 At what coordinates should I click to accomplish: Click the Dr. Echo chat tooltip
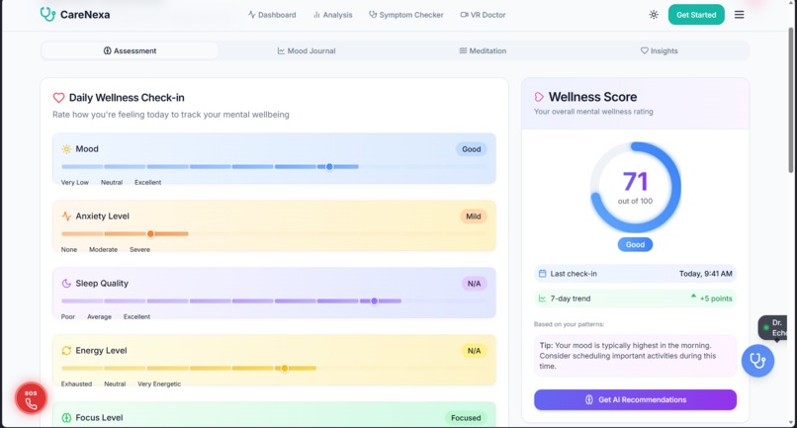(x=772, y=328)
